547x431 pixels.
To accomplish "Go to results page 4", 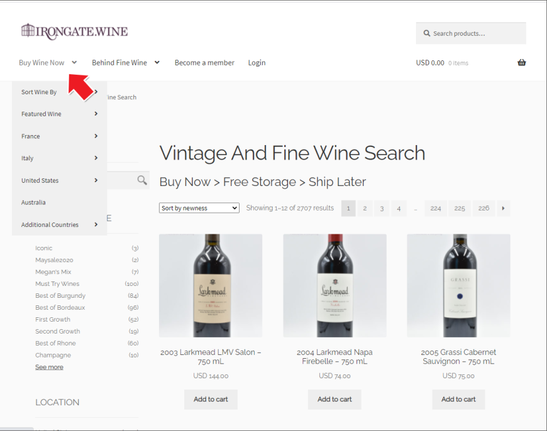I will [x=399, y=208].
